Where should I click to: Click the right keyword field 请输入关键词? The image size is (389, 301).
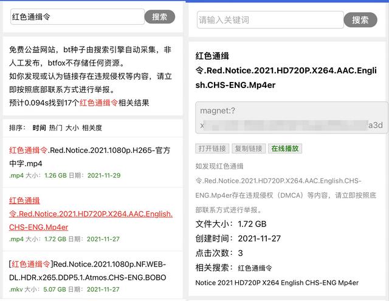(270, 20)
